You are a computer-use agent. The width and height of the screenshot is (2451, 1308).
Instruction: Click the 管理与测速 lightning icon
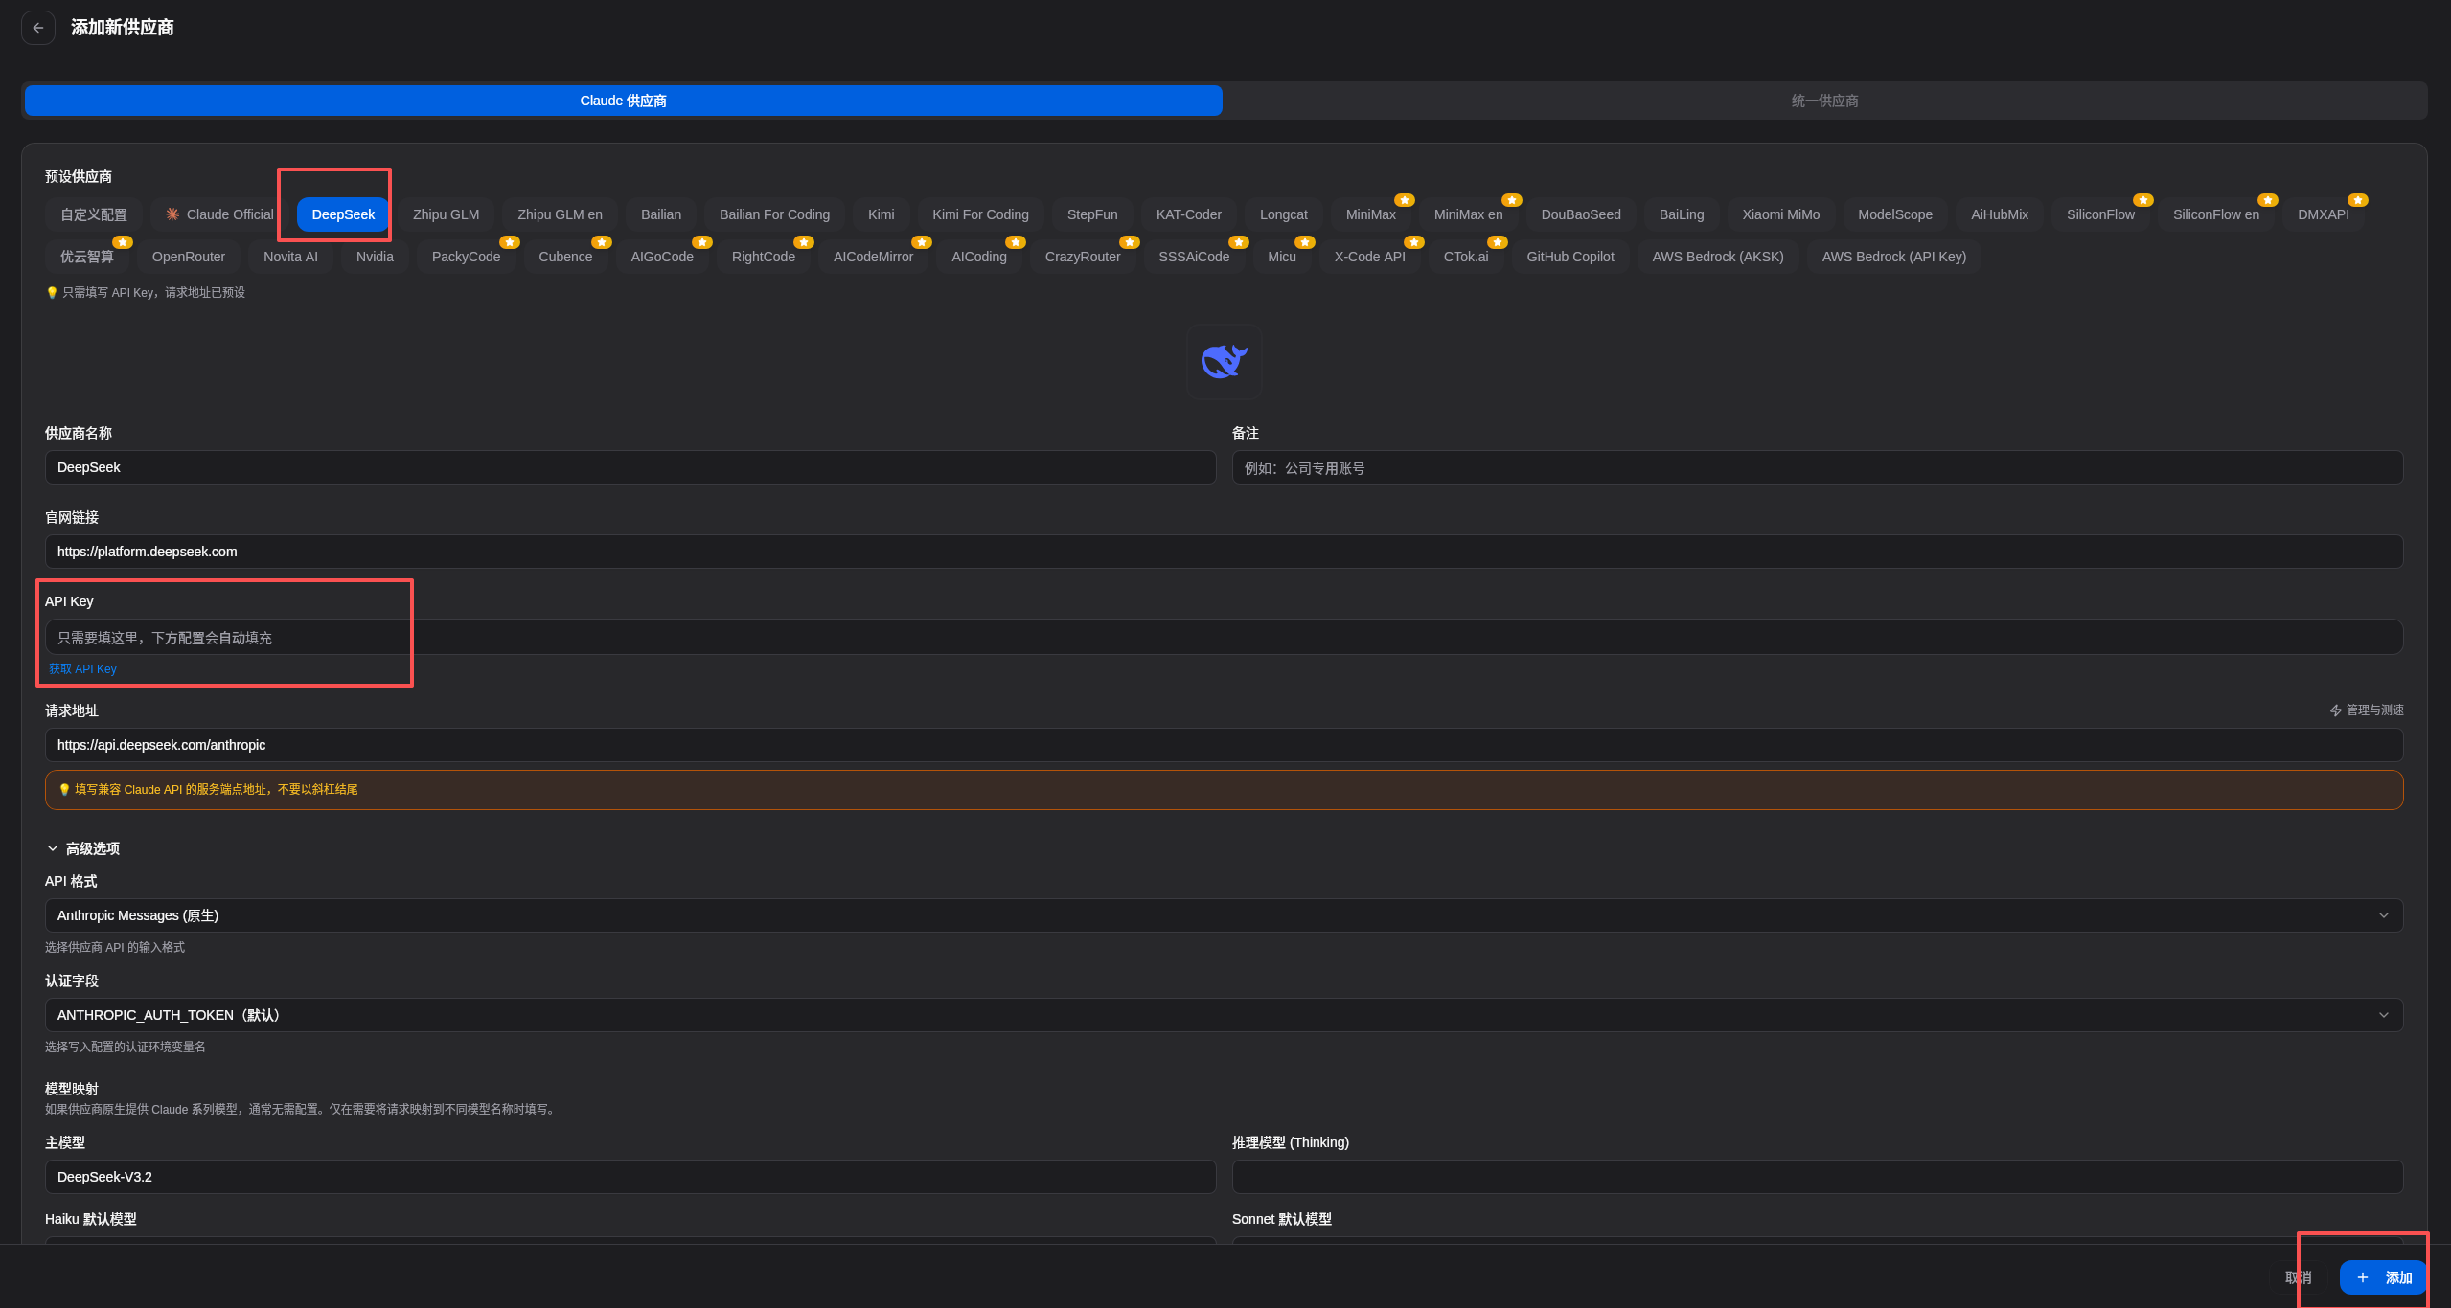[2335, 710]
